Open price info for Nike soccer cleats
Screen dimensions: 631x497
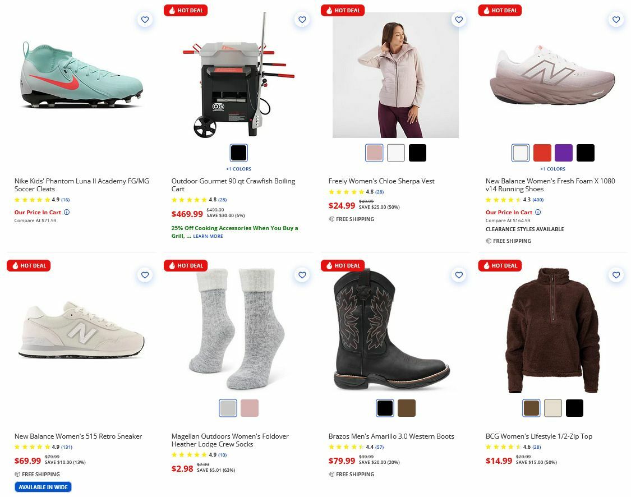coord(67,212)
